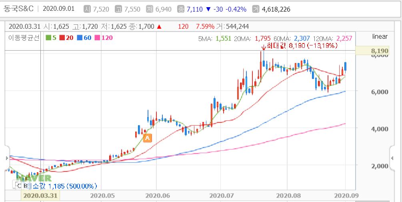Screen dimensions: 402x202
Task: Click the 120MA value 2,257
Action: click(x=344, y=39)
